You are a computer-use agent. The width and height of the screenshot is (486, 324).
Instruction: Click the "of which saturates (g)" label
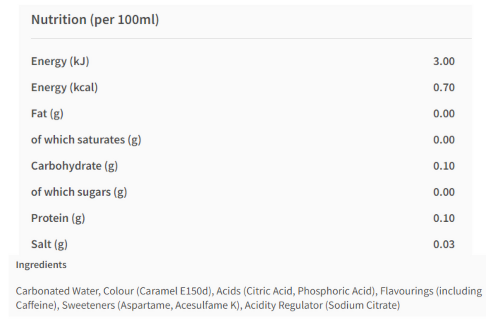tap(86, 140)
